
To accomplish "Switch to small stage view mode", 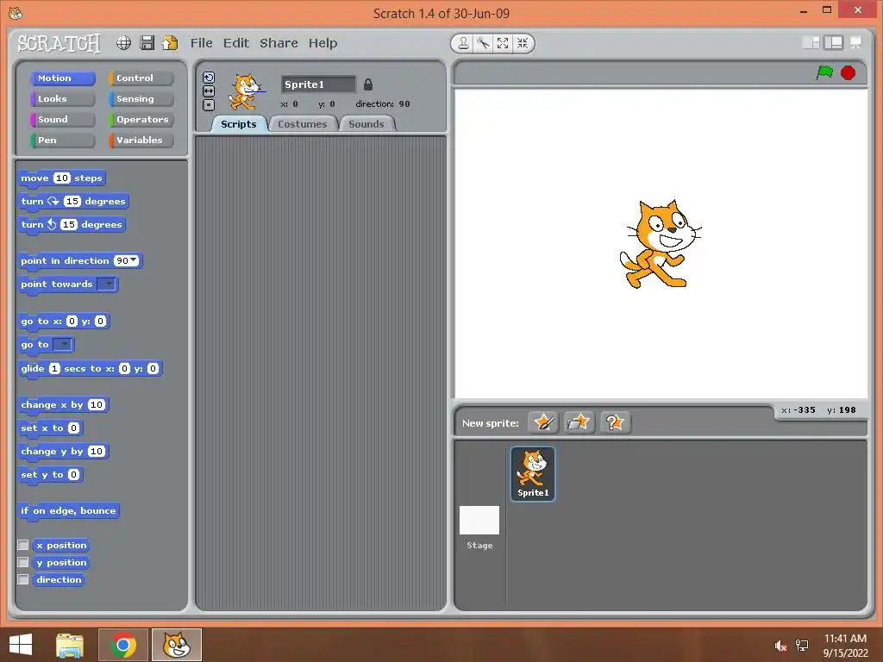I will [811, 43].
